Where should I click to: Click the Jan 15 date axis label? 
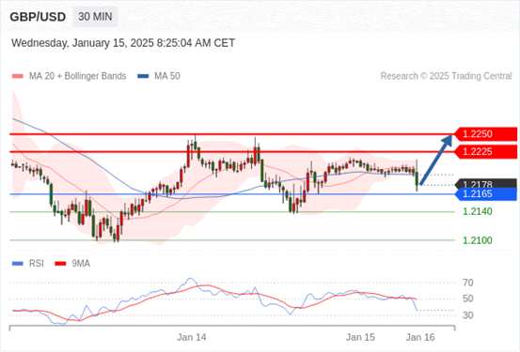coord(360,337)
